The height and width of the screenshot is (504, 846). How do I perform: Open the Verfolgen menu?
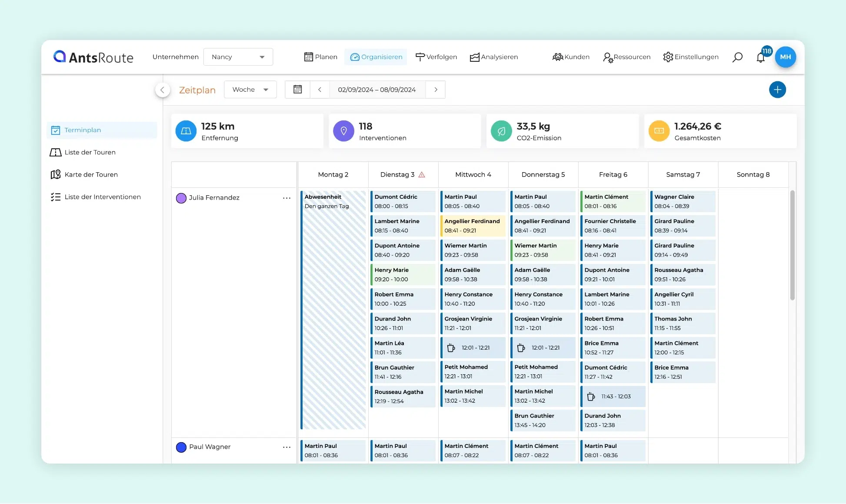pos(436,57)
